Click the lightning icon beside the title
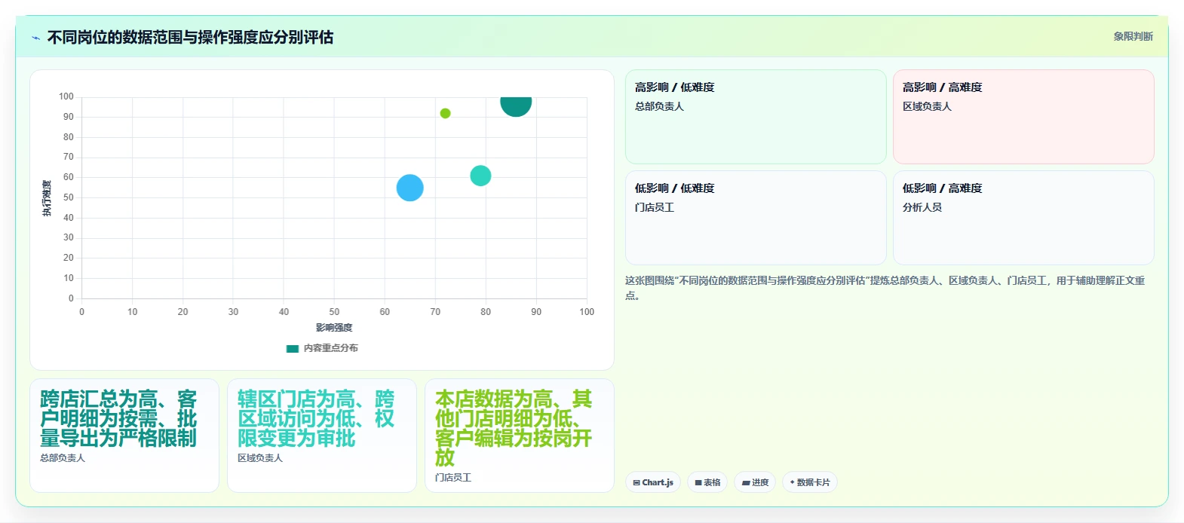The image size is (1184, 523). pyautogui.click(x=35, y=38)
